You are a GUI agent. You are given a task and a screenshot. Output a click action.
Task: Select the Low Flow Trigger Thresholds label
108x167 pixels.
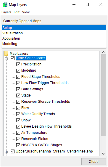pos(45,83)
